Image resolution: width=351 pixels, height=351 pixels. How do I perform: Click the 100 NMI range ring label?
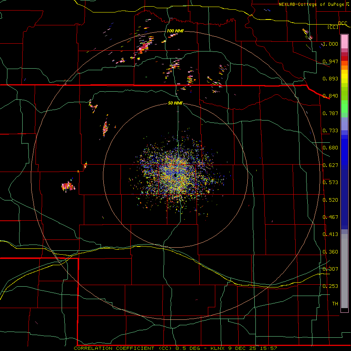click(175, 31)
